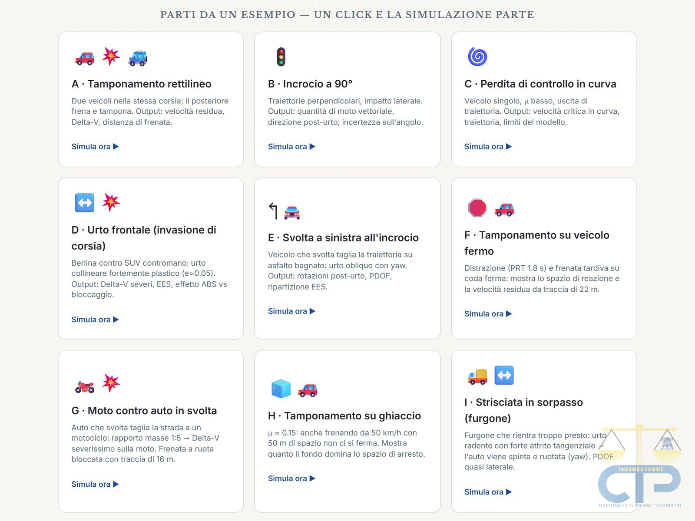Click the CTP Ingegneria Forense logo
The height and width of the screenshot is (521, 695).
pos(639,466)
